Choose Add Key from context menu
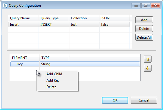The image size is (163, 110). 53,80
